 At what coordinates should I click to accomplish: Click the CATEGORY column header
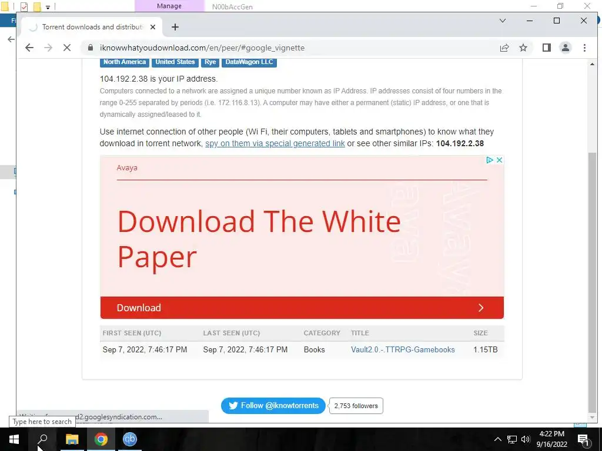tap(322, 333)
